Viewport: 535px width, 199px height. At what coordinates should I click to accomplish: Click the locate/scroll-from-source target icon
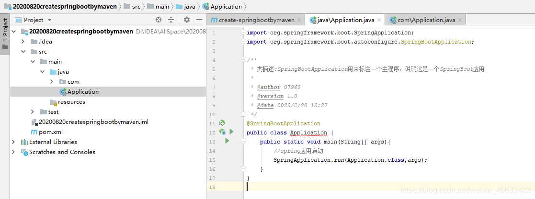[159, 20]
